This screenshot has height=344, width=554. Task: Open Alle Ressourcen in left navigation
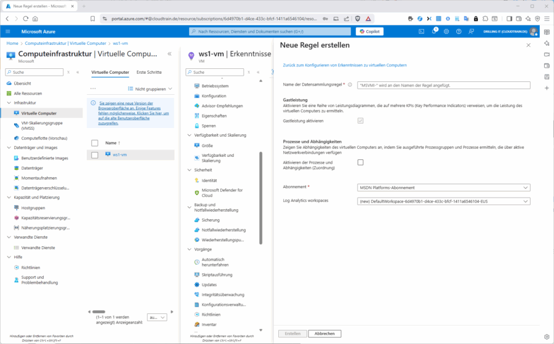point(28,94)
